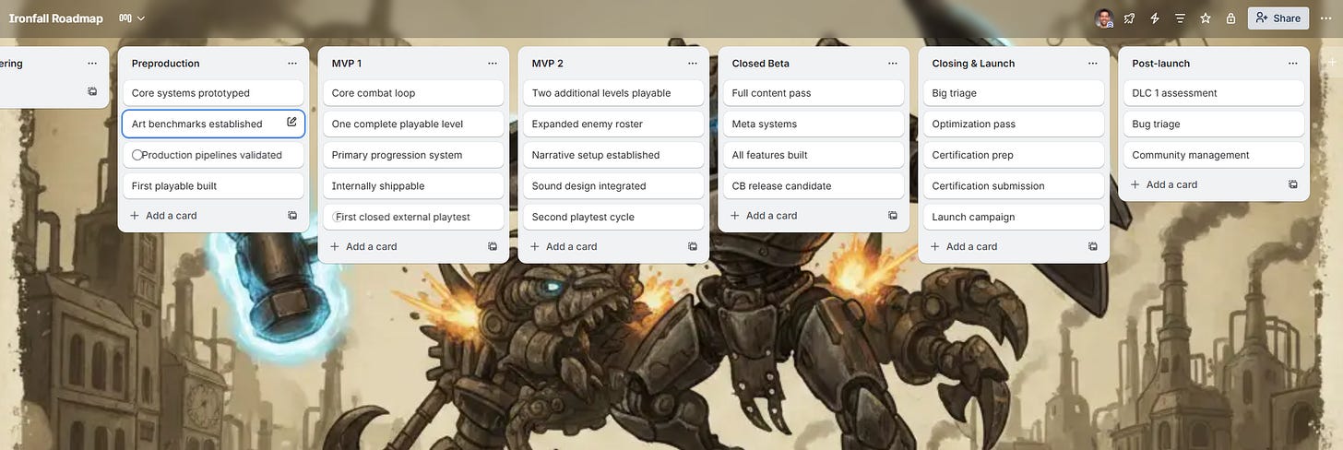Open the Preproduction list actions menu
The image size is (1343, 450).
tap(292, 63)
